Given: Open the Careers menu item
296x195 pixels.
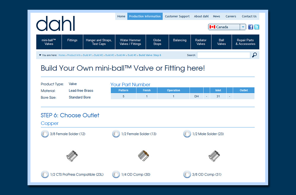Looking at the screenshot, I should [231, 16].
